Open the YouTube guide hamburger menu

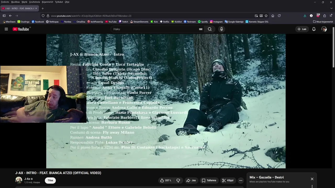pyautogui.click(x=6, y=29)
